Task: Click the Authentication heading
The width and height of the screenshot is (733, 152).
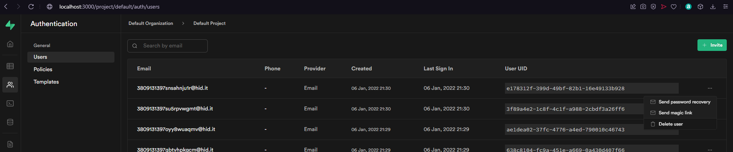Action: coord(54,24)
